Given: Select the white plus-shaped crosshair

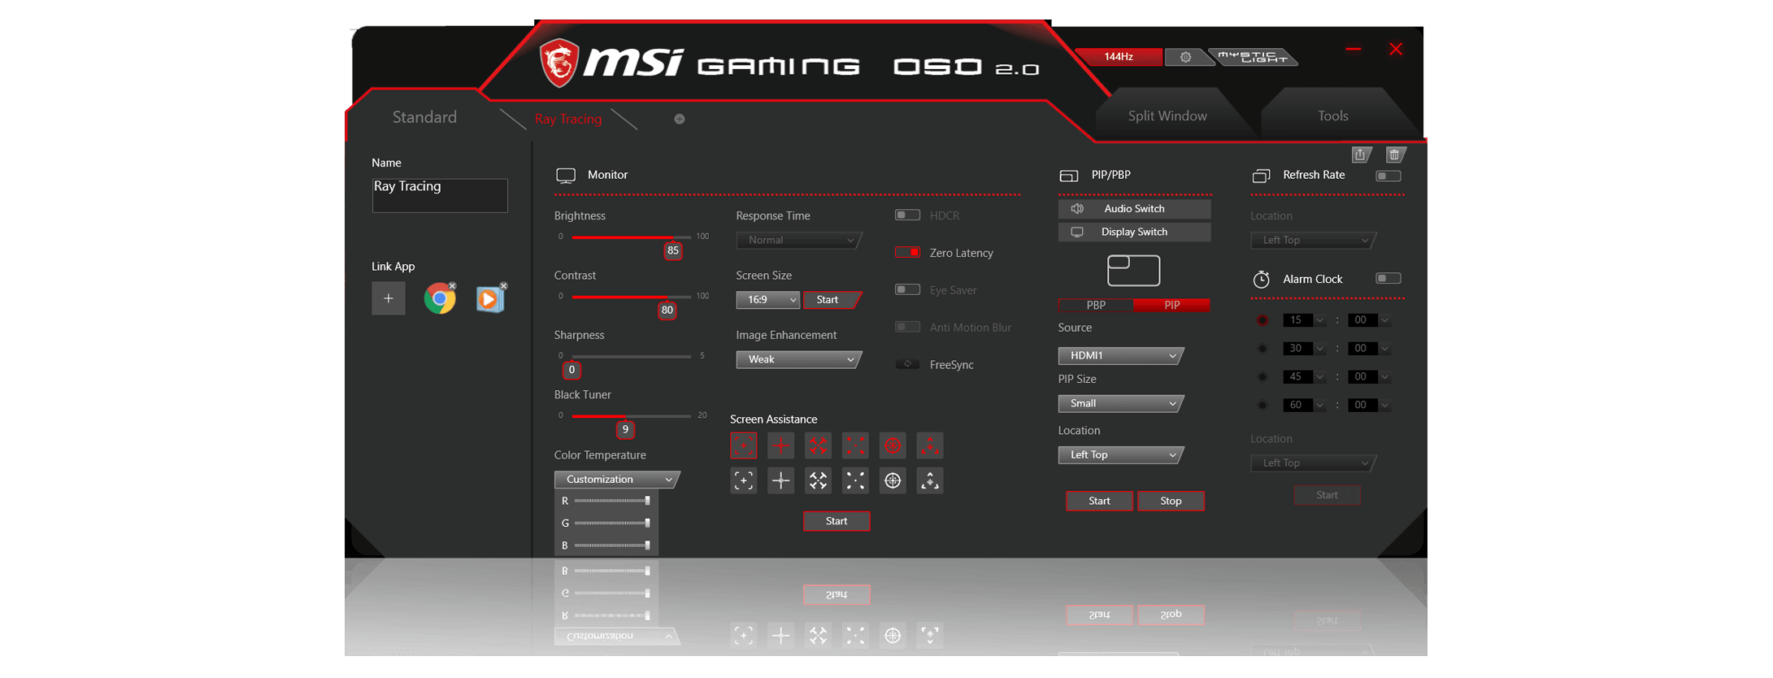Looking at the screenshot, I should point(780,480).
